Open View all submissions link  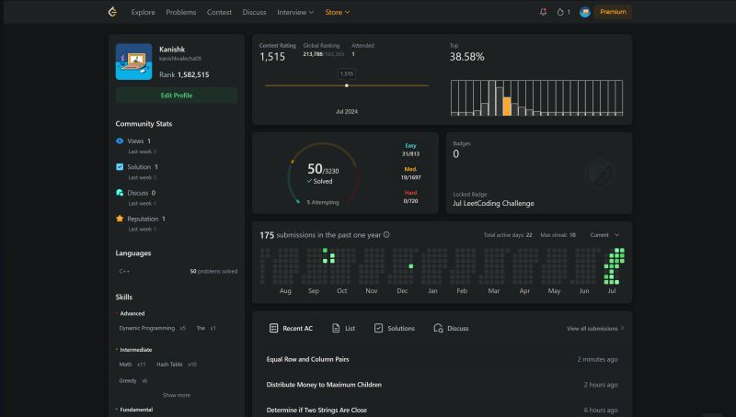coord(594,328)
